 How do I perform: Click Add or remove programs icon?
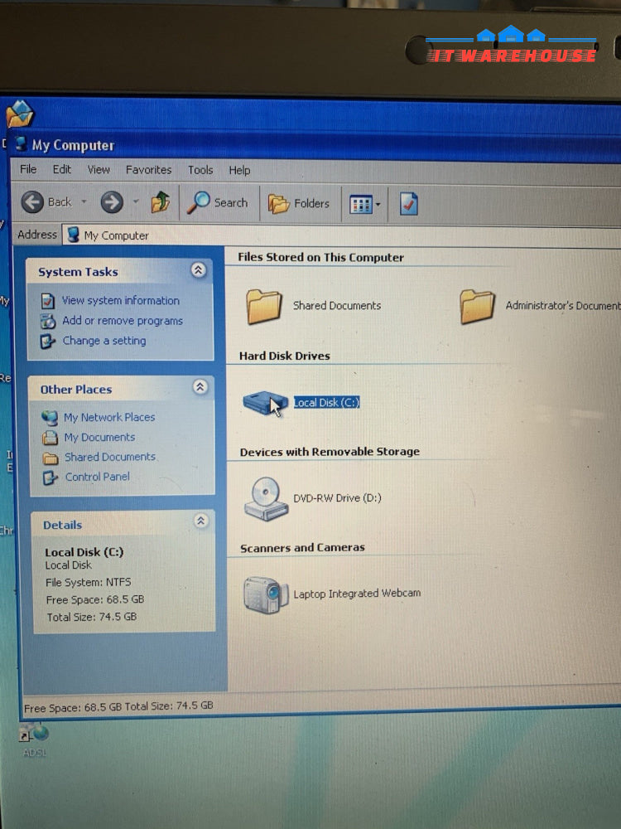pos(48,321)
